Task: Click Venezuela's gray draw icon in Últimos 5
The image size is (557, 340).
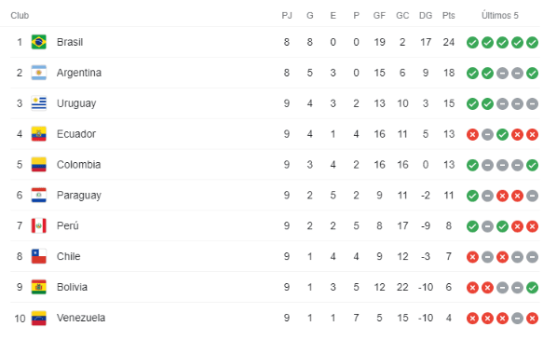Action: [517, 318]
